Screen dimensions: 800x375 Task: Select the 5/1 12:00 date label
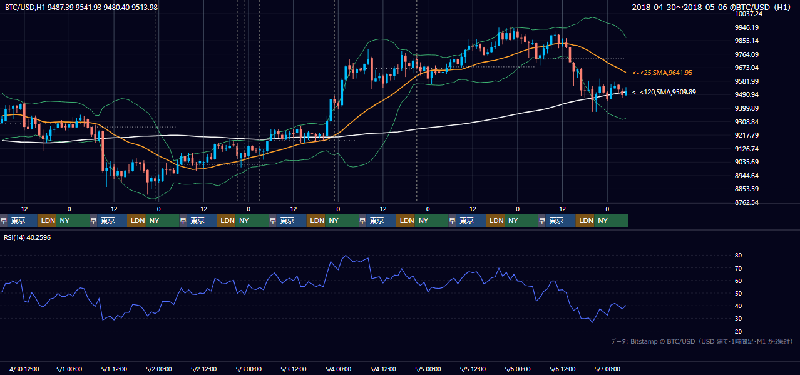click(113, 369)
